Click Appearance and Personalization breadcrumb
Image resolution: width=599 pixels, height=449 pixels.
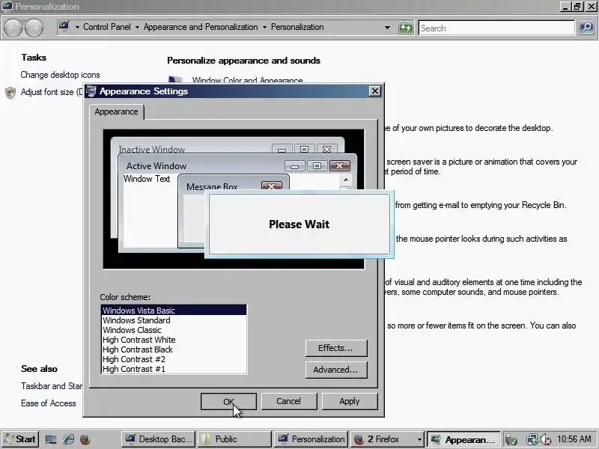[201, 27]
